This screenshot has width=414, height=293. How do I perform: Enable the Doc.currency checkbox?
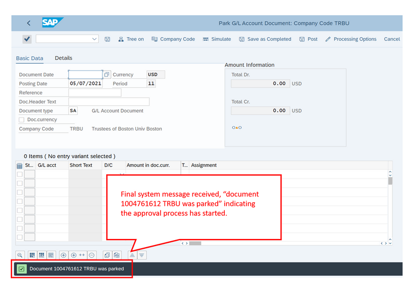22,120
